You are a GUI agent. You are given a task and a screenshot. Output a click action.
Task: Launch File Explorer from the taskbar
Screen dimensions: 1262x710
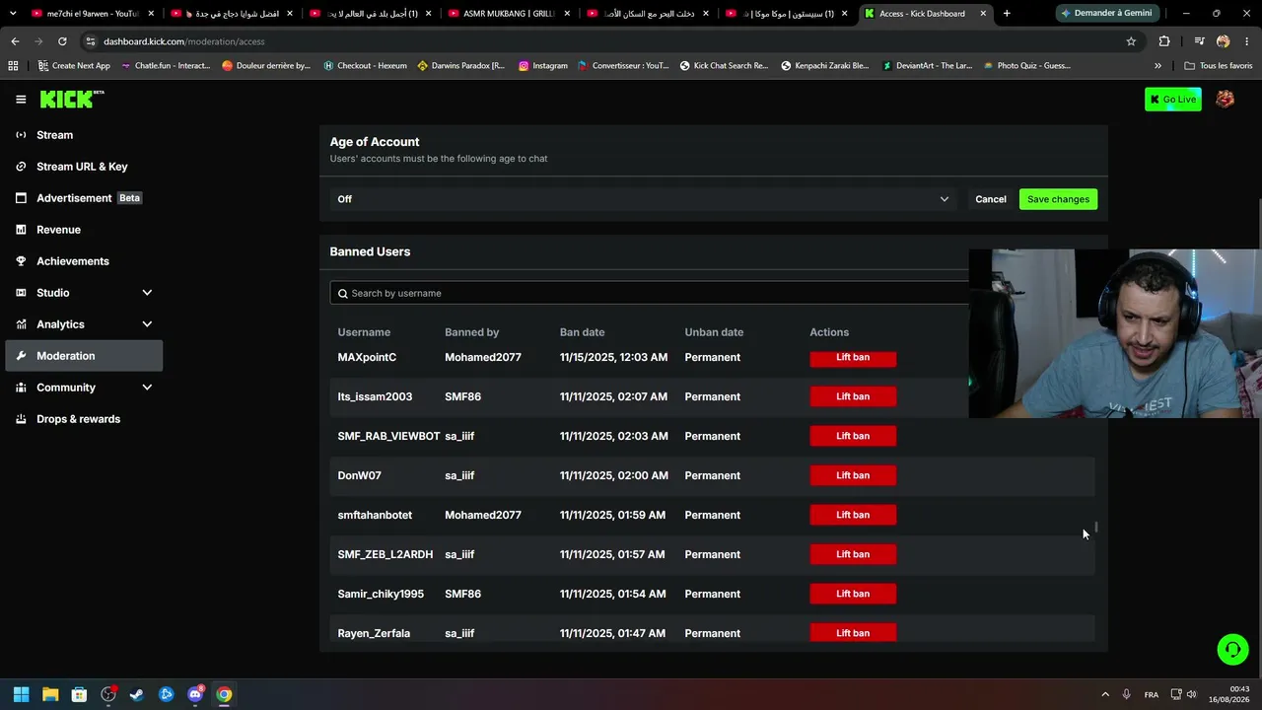tap(50, 694)
